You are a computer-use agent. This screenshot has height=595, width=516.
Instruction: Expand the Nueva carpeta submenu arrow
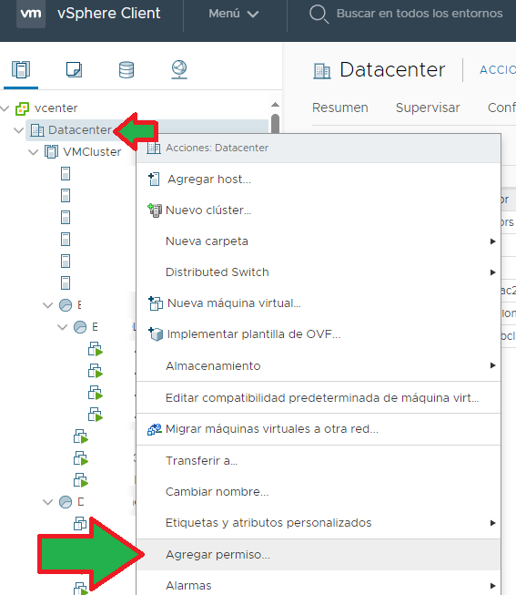point(492,241)
